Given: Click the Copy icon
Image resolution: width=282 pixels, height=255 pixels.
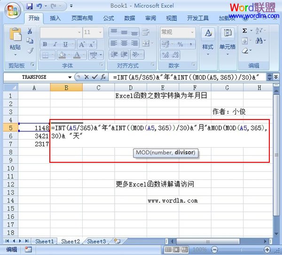Looking at the screenshot, I should 30,41.
